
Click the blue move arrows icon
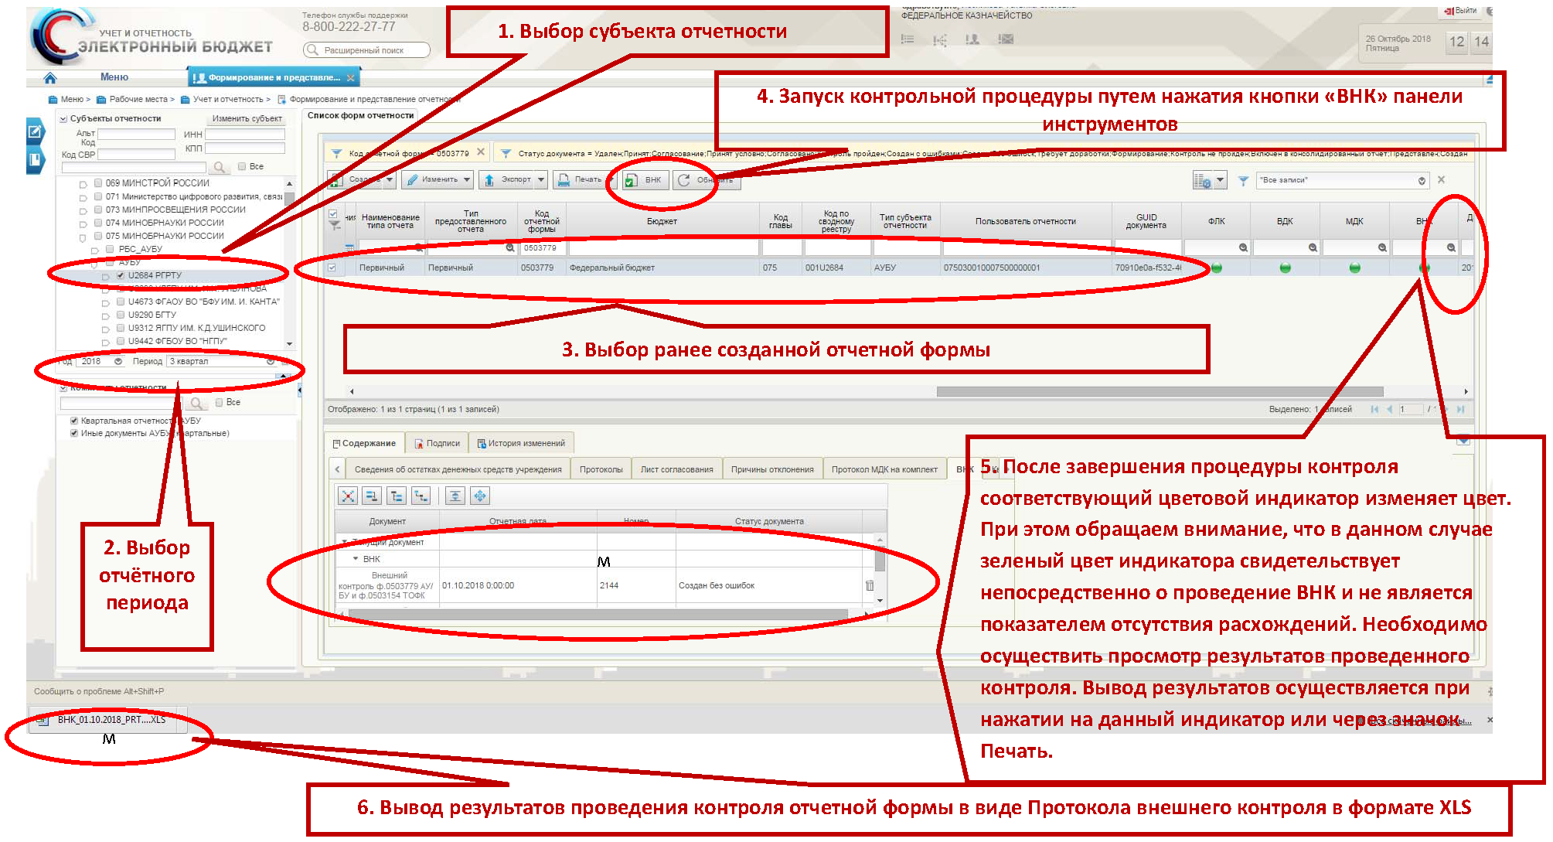(x=480, y=496)
